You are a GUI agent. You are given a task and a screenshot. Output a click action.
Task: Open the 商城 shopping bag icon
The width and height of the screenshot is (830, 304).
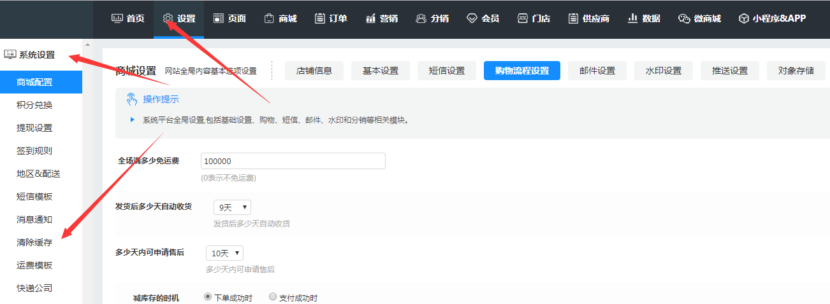[270, 18]
